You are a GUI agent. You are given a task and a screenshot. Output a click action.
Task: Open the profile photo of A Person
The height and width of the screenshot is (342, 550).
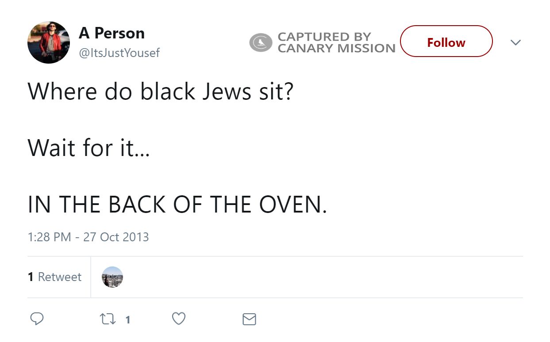tap(49, 42)
